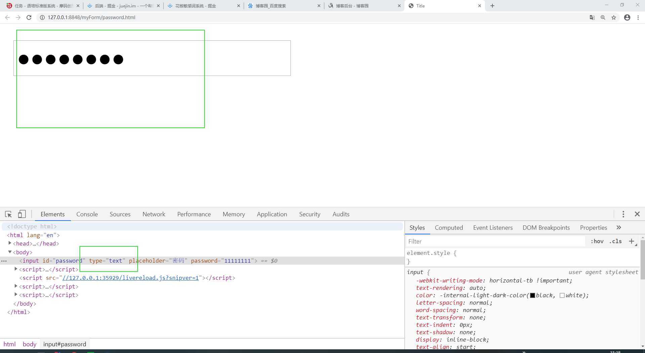Close the 博客后台 tab
Image resolution: width=645 pixels, height=353 pixels.
tap(399, 6)
